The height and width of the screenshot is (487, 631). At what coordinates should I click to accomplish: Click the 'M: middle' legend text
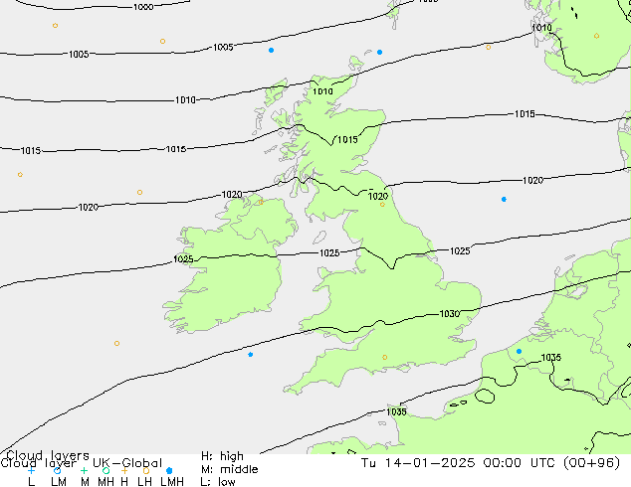pyautogui.click(x=229, y=469)
